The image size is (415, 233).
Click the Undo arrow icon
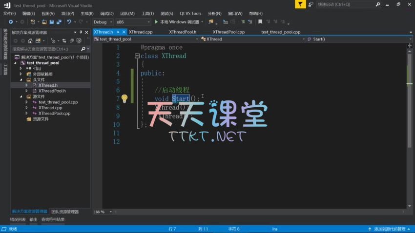point(69,22)
